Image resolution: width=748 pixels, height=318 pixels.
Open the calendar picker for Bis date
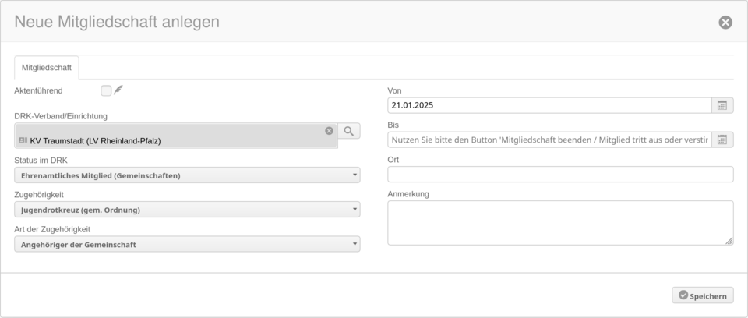click(722, 140)
